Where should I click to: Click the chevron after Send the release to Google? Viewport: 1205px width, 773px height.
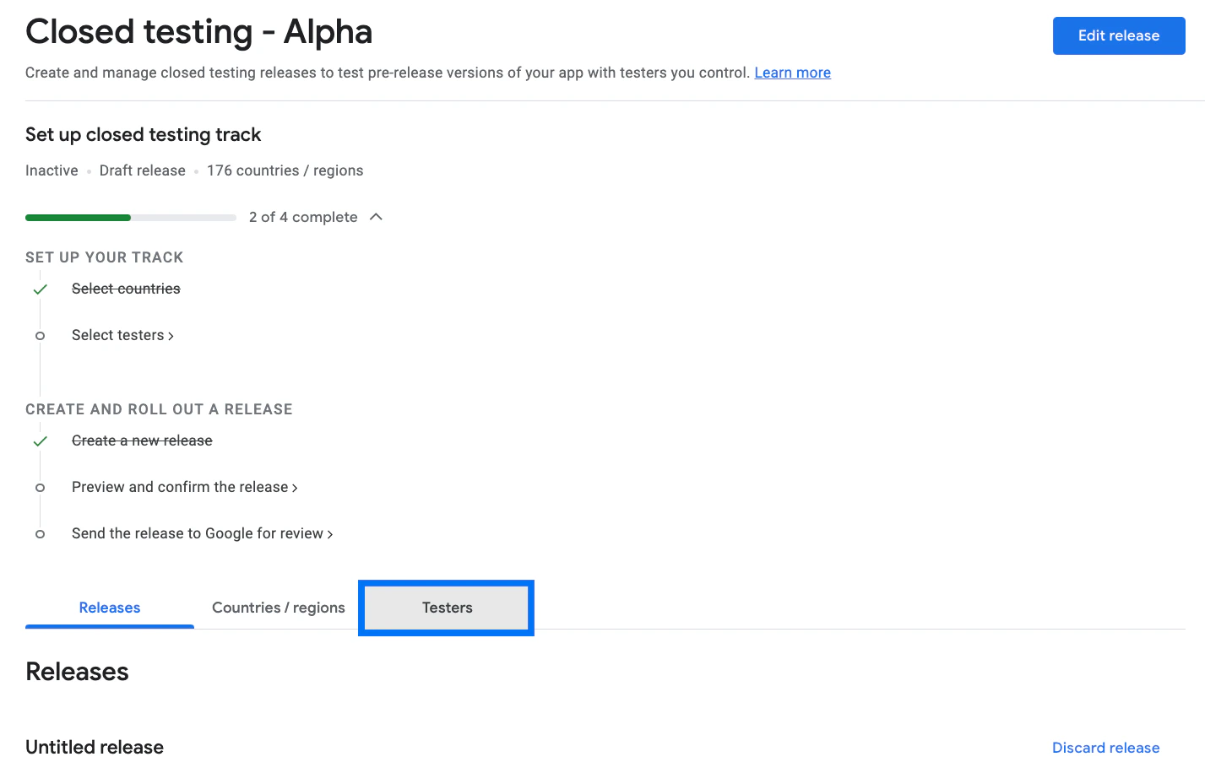tap(330, 534)
